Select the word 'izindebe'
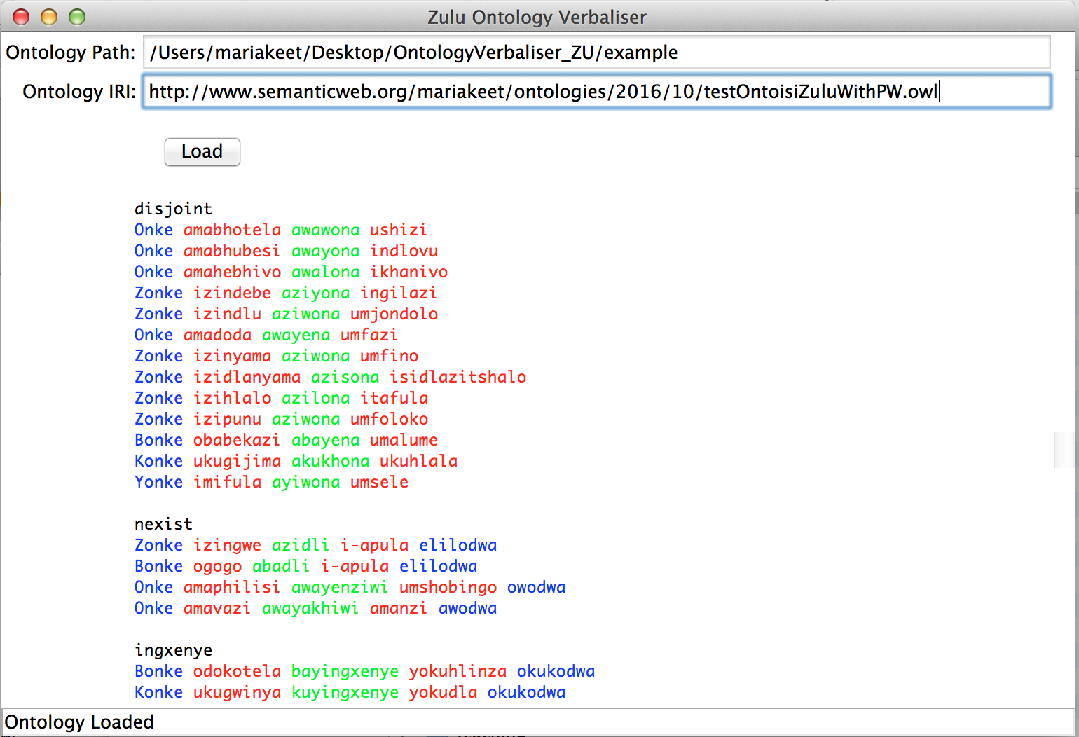The image size is (1079, 737). tap(232, 293)
